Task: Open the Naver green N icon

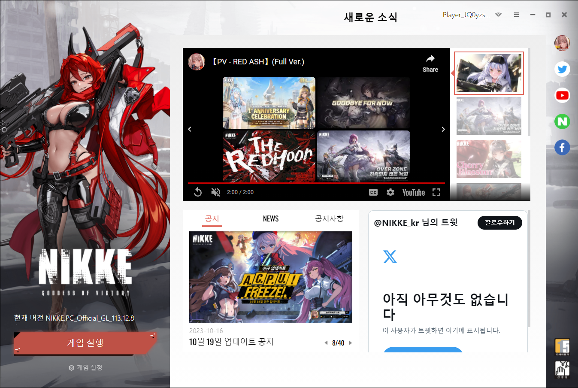Action: pos(562,121)
